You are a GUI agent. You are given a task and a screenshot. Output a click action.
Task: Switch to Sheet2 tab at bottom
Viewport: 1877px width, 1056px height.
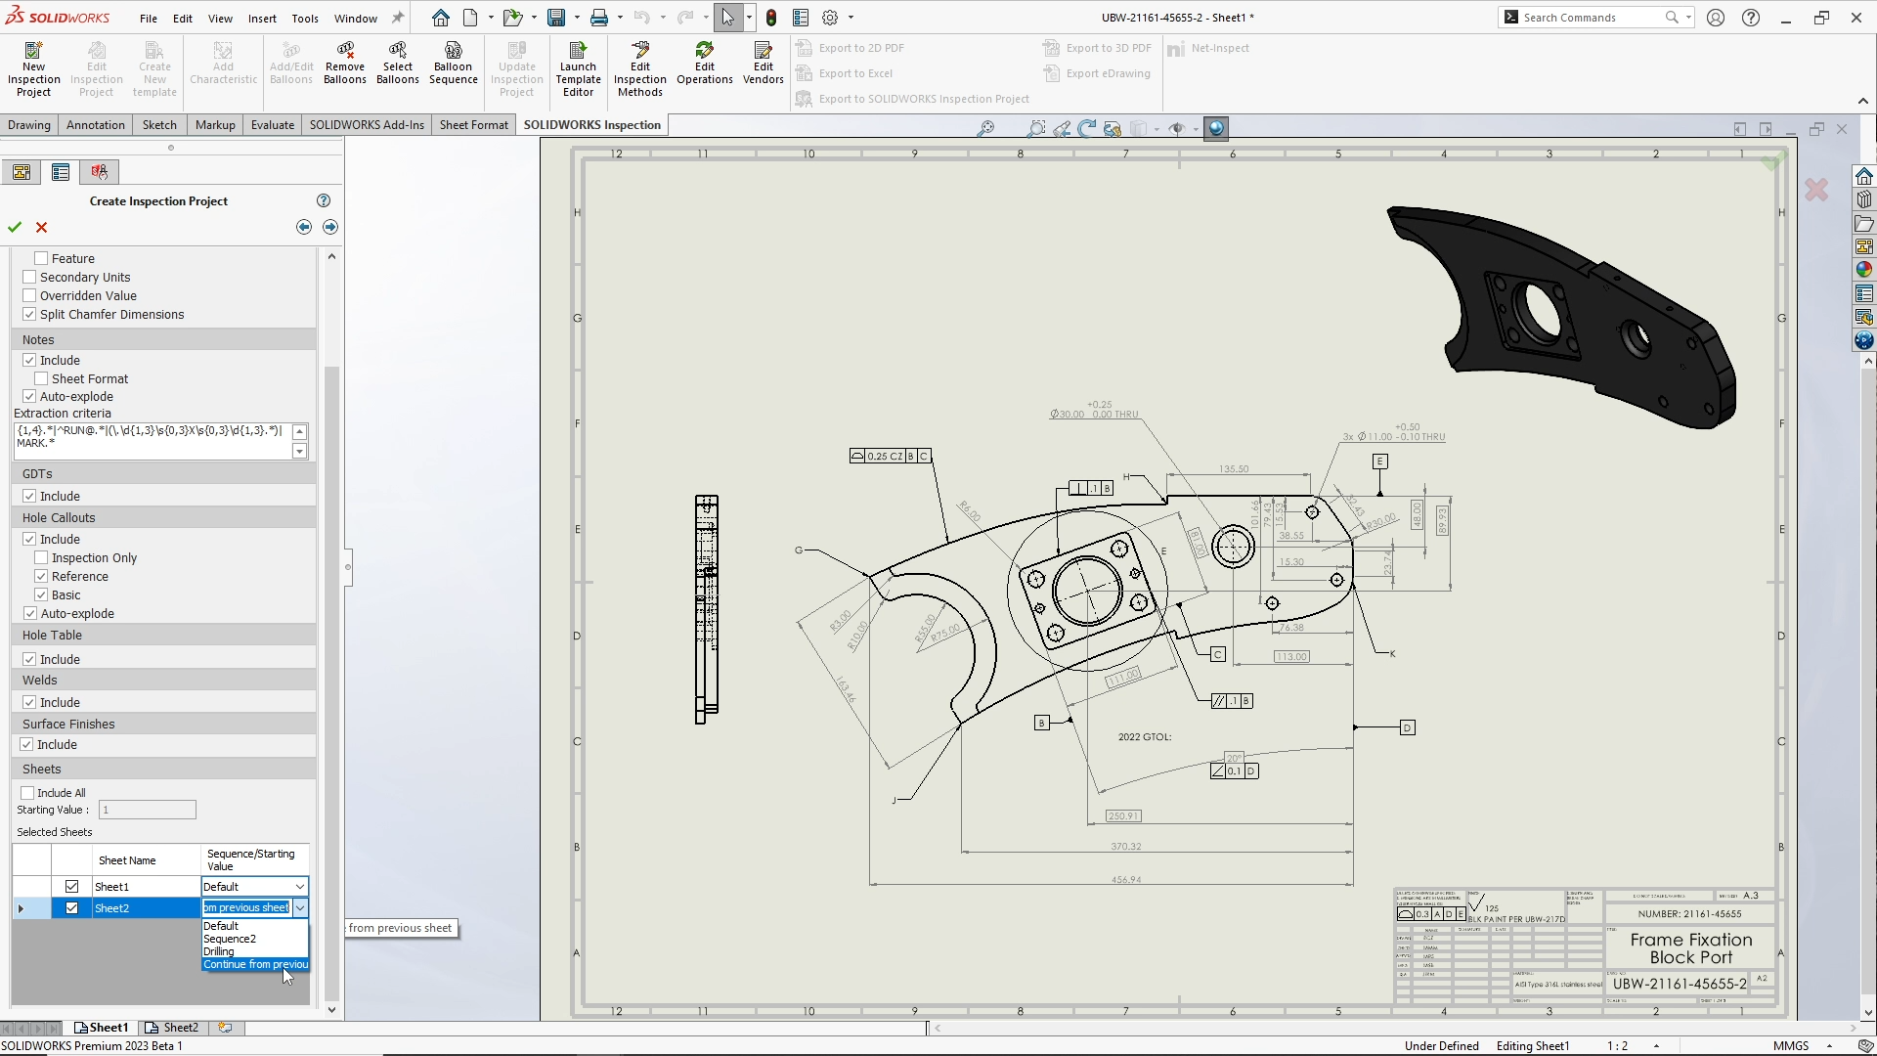[x=172, y=1028]
